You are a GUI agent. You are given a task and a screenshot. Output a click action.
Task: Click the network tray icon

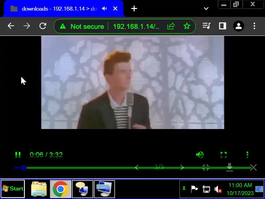coord(206,189)
